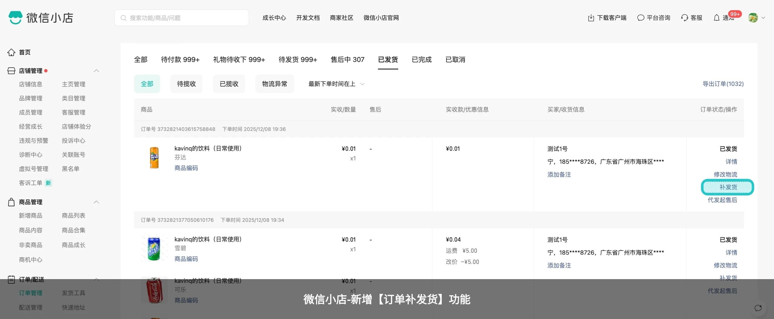
Task: Open the 雪碧 product thumbnail
Action: (154, 248)
